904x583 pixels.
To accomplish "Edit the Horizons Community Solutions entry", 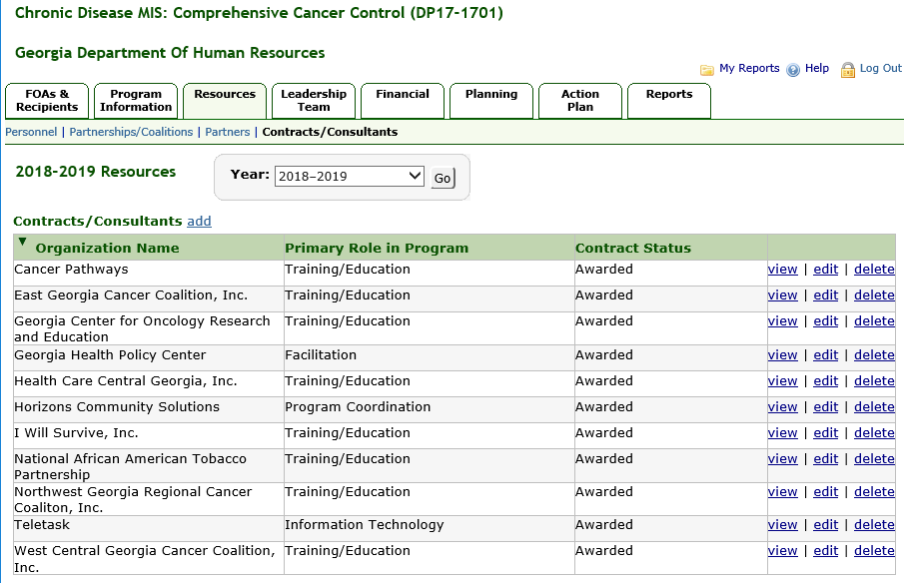I will point(825,407).
